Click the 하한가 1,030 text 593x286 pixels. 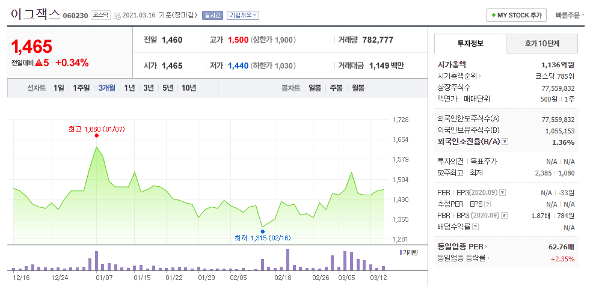(x=273, y=65)
